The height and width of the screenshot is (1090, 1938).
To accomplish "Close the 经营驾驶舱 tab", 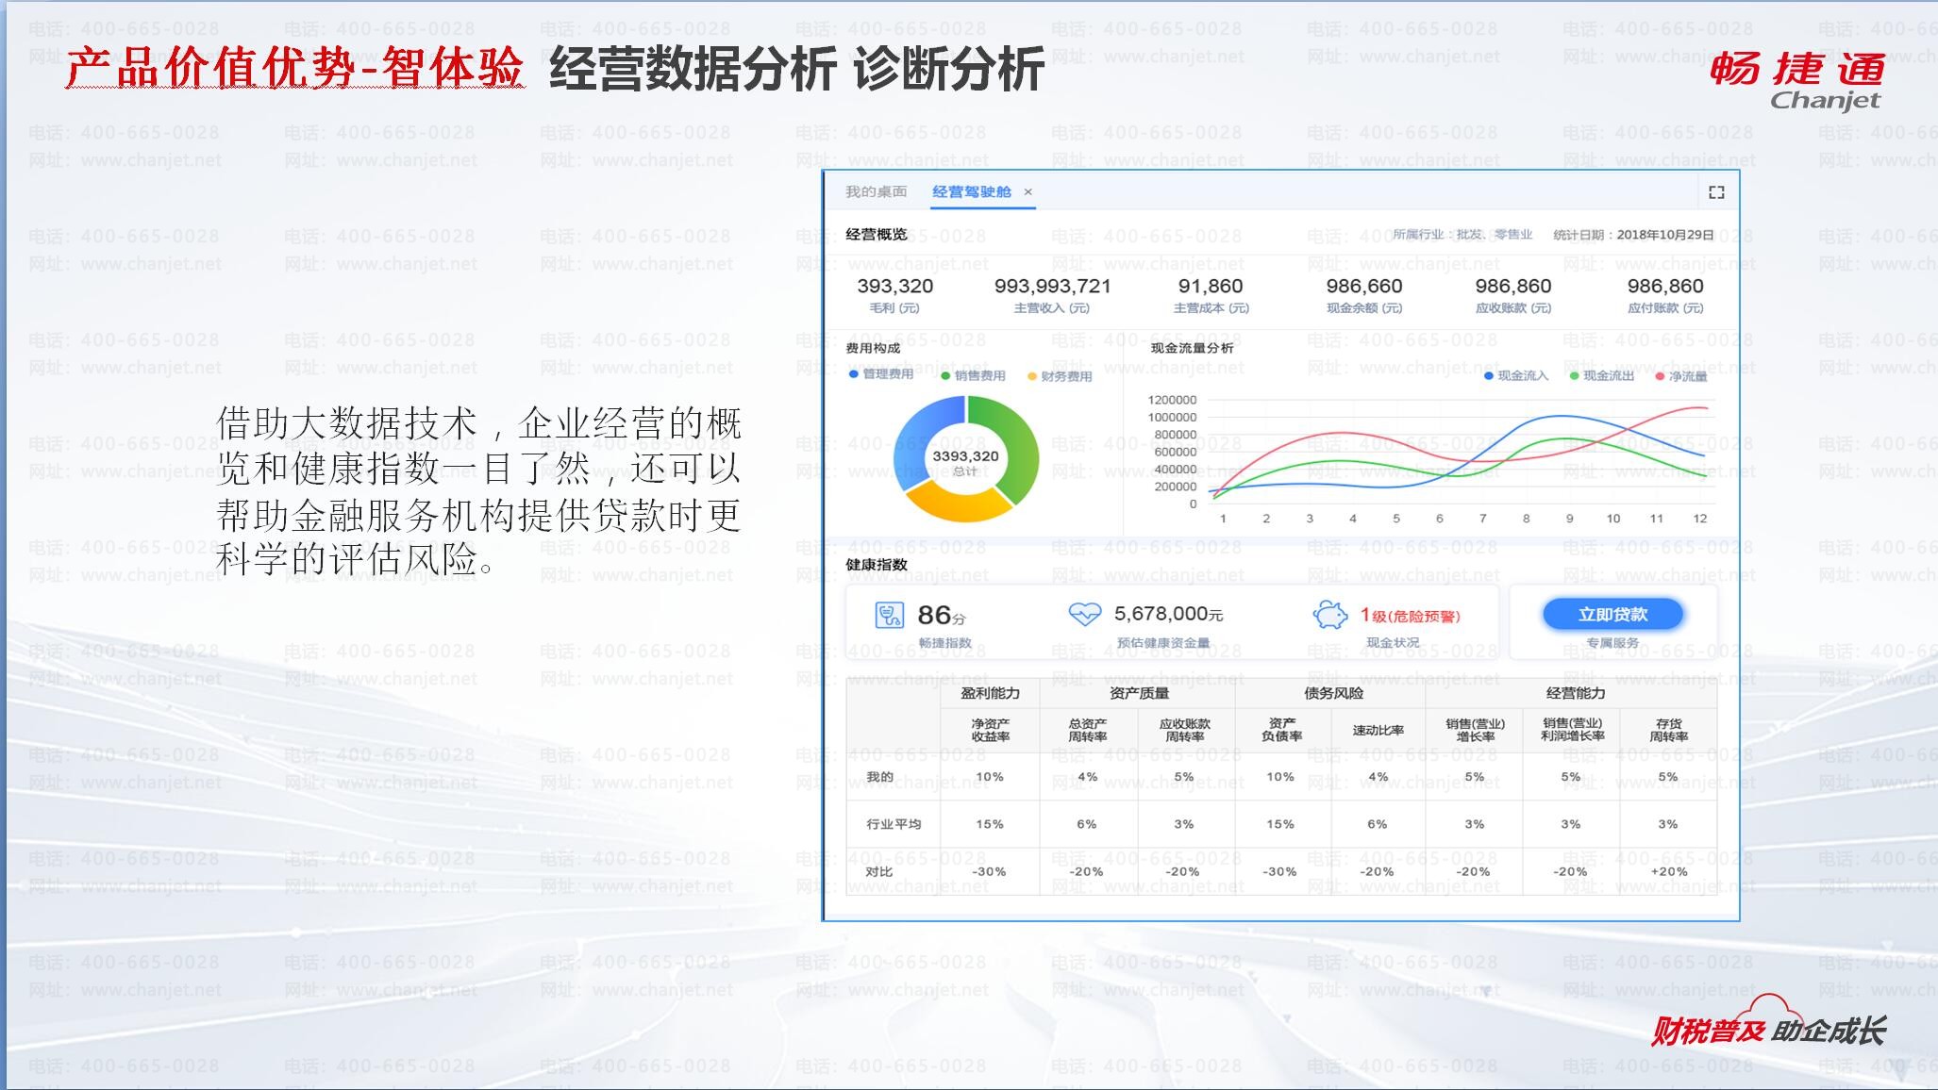I will pyautogui.click(x=1028, y=192).
